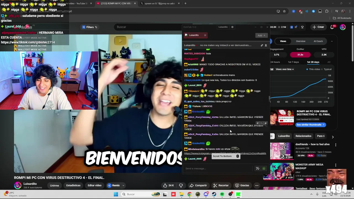Like the video with 34 K likes
The width and height of the screenshot is (354, 199).
(x=168, y=185)
